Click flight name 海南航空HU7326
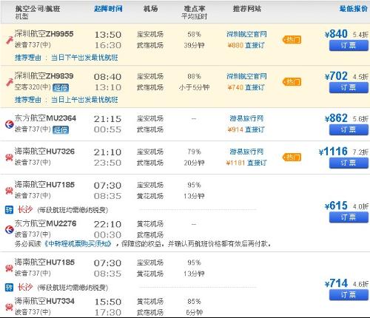The width and height of the screenshot is (370, 318). click(x=44, y=151)
